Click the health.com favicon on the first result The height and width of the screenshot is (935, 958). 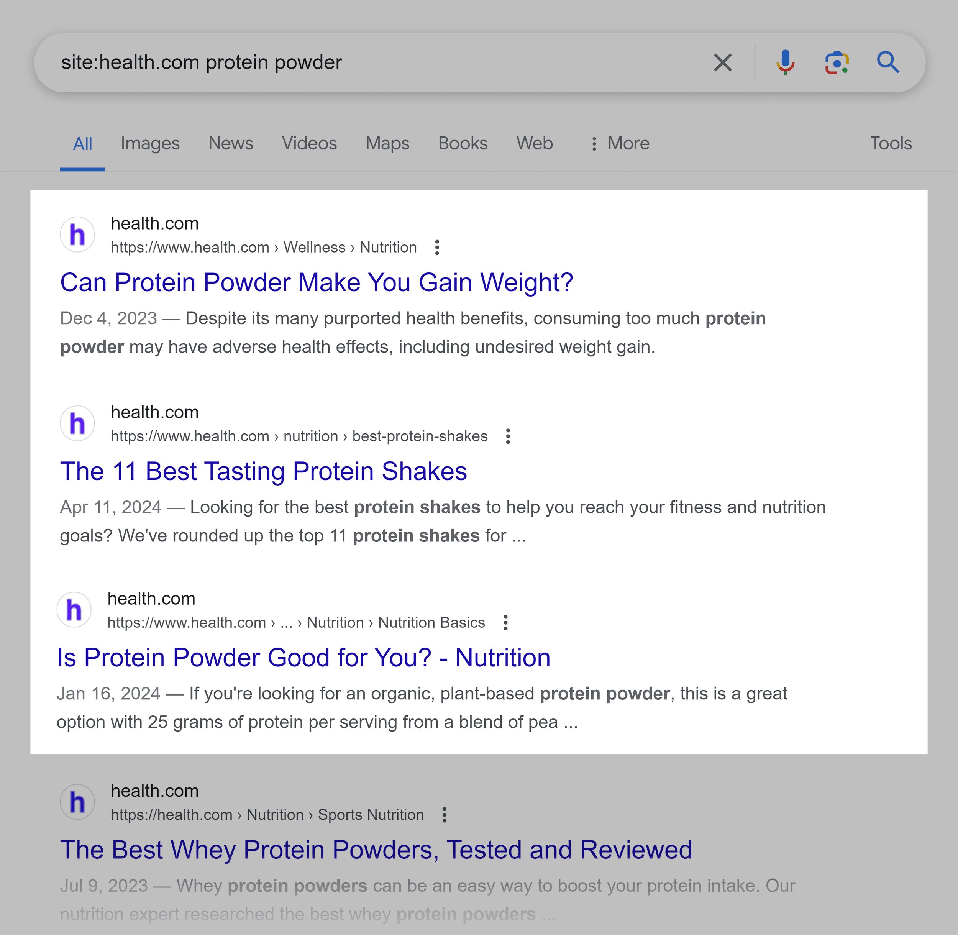coord(77,234)
